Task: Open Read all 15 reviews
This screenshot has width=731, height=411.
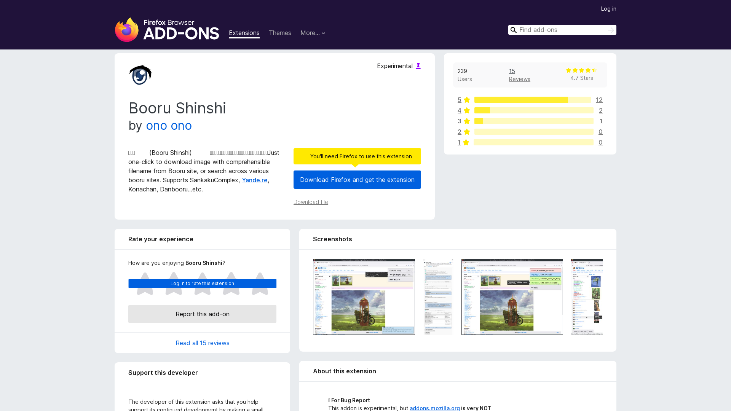Action: [x=202, y=343]
